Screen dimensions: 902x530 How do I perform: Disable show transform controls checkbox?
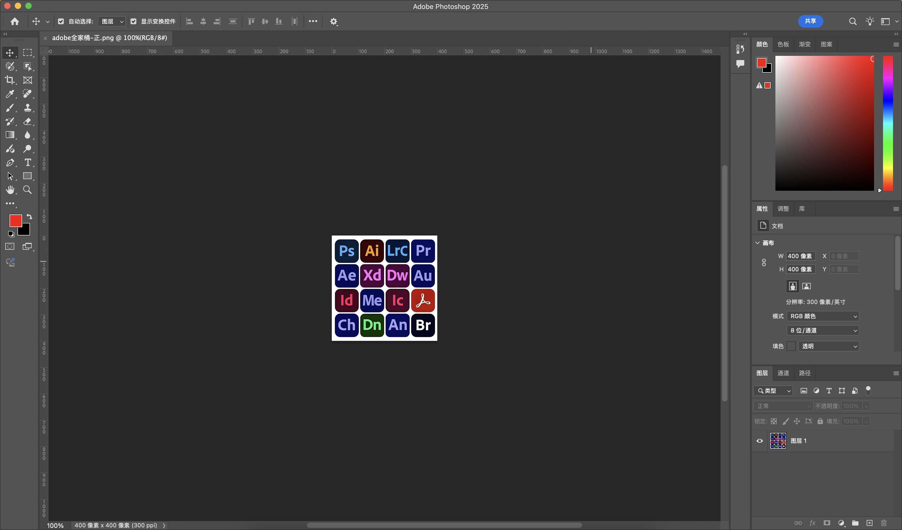[x=133, y=21]
